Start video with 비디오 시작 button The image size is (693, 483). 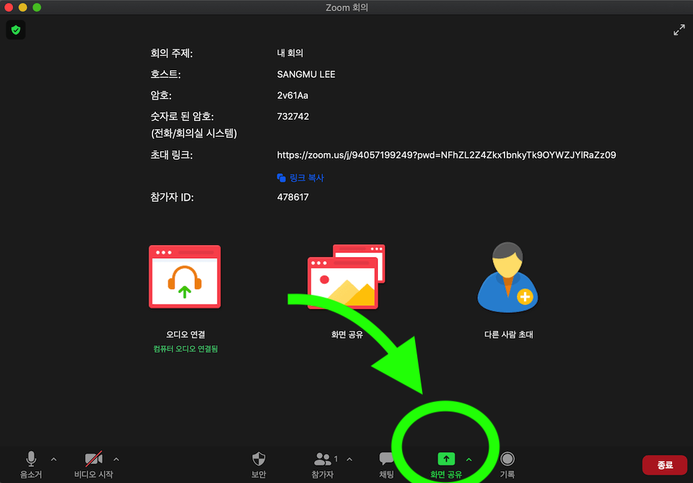point(94,464)
